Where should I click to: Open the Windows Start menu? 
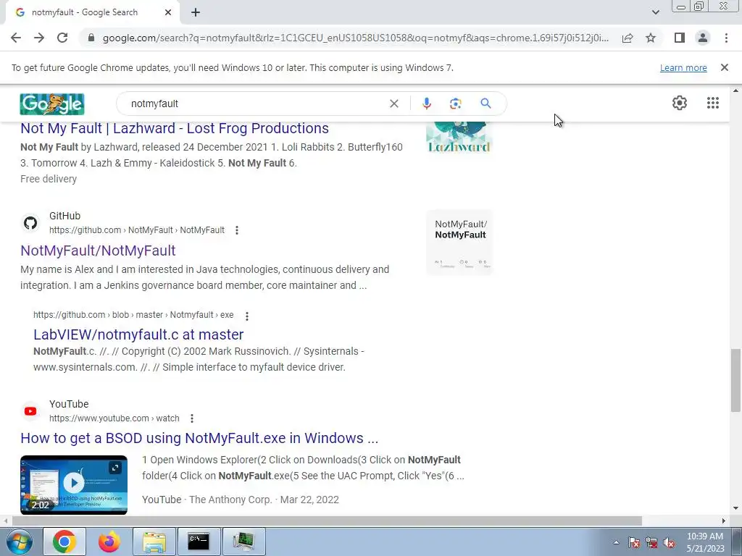click(x=19, y=542)
